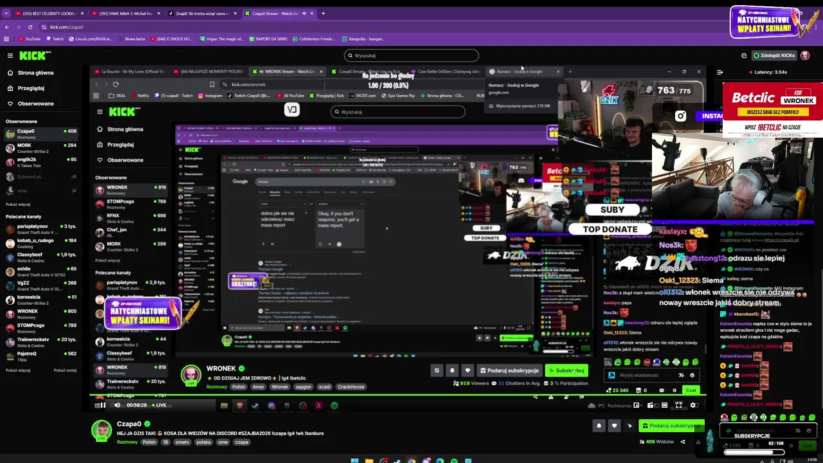Switch to the TikTok Znajdź tab
Image resolution: width=823 pixels, height=463 pixels.
pyautogui.click(x=202, y=14)
